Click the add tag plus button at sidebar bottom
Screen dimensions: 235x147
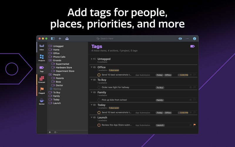coord(50,132)
